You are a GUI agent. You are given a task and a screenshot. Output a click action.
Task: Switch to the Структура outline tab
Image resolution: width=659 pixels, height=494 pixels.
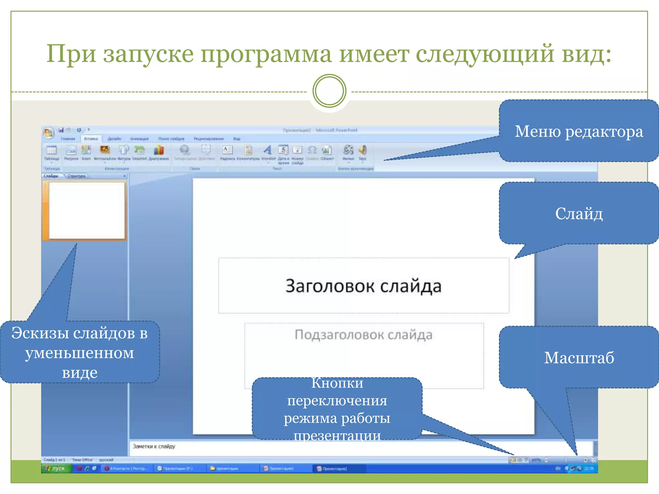(x=77, y=176)
